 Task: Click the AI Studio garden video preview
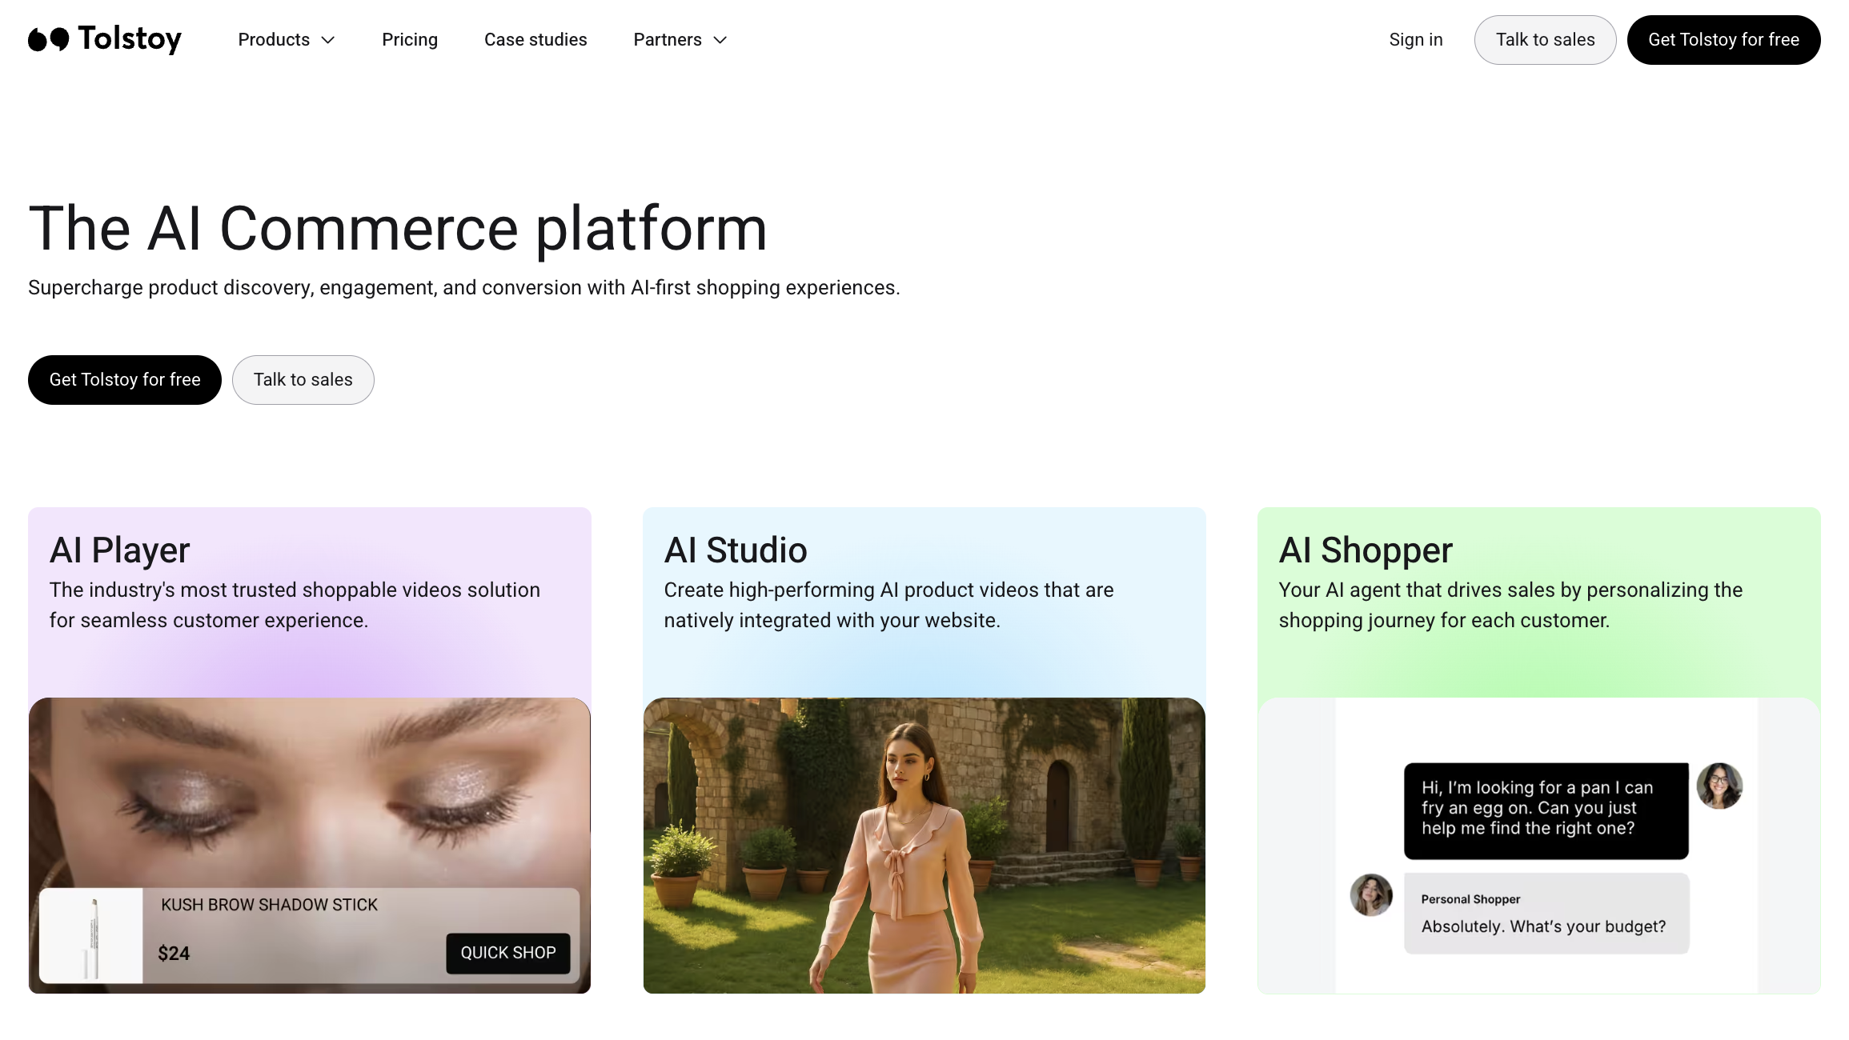tap(924, 845)
